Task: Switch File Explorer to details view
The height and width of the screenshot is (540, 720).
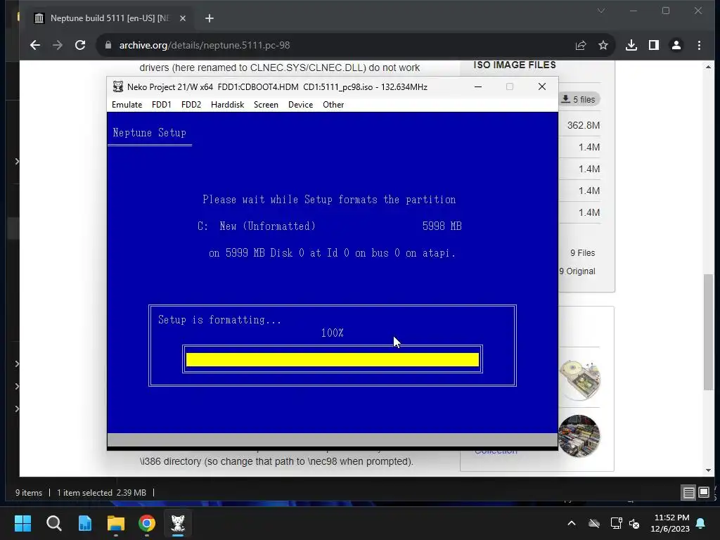Action: point(689,493)
